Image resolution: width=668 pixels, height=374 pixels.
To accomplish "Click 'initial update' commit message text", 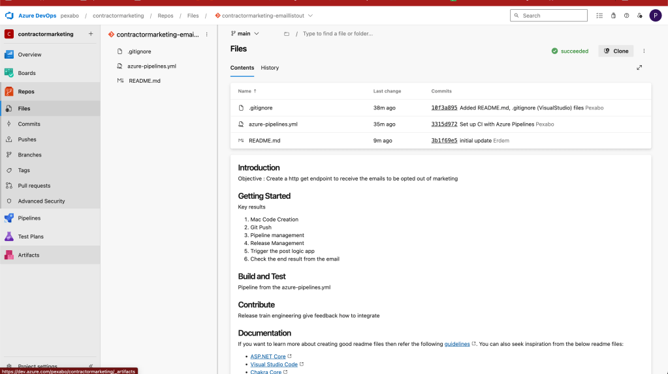I will point(475,141).
